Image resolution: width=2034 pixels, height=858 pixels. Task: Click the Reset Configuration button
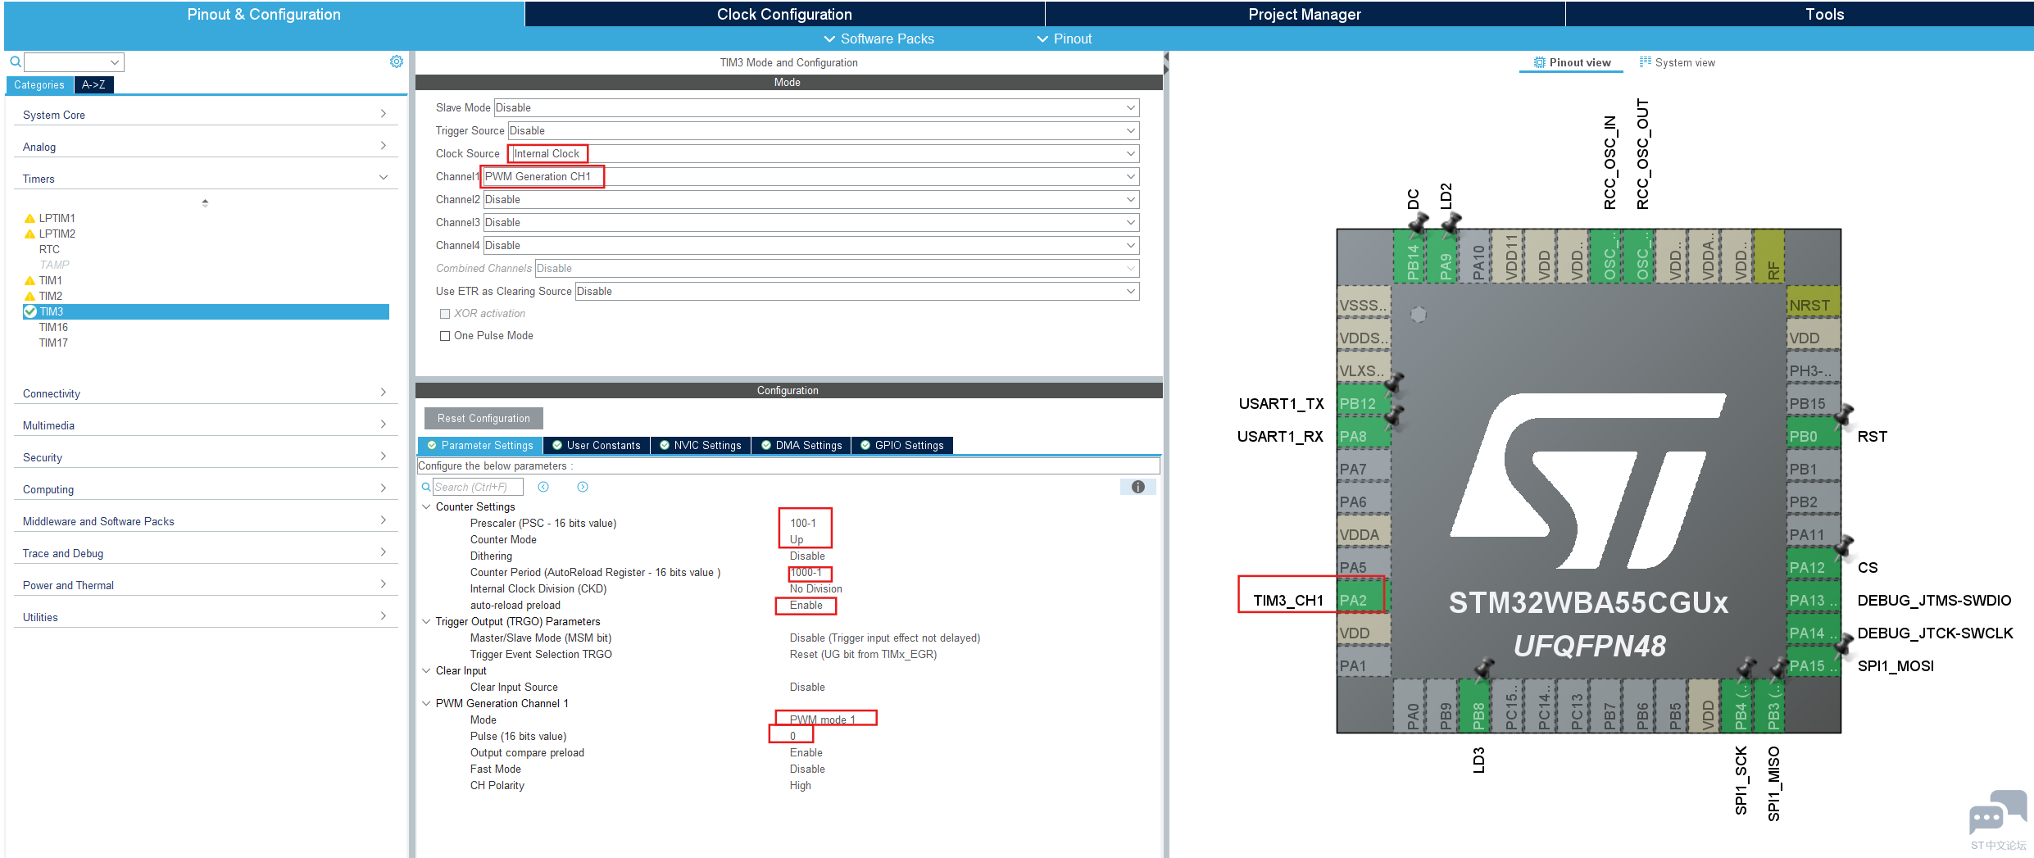coord(484,418)
